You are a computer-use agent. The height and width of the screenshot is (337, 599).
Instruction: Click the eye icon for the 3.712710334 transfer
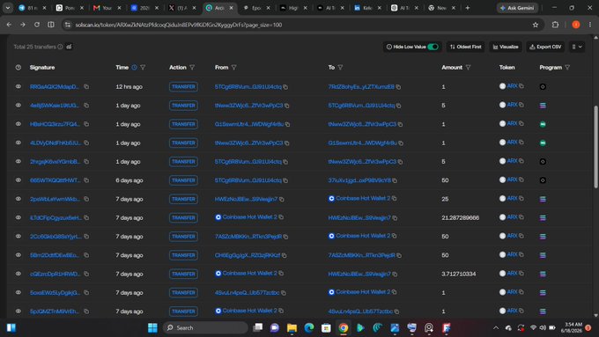[x=18, y=274]
